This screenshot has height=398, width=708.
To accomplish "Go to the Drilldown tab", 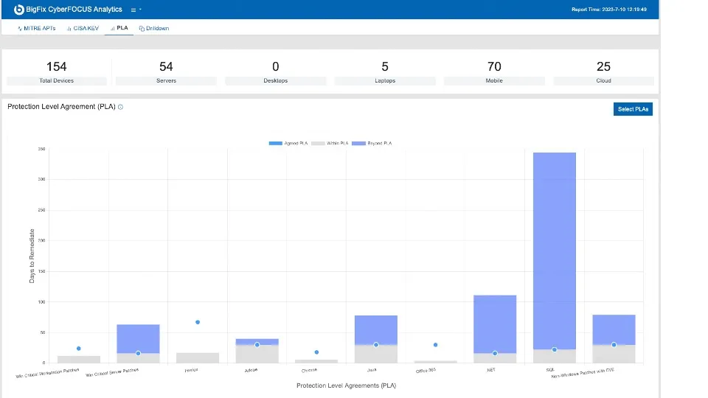I will 153,28.
